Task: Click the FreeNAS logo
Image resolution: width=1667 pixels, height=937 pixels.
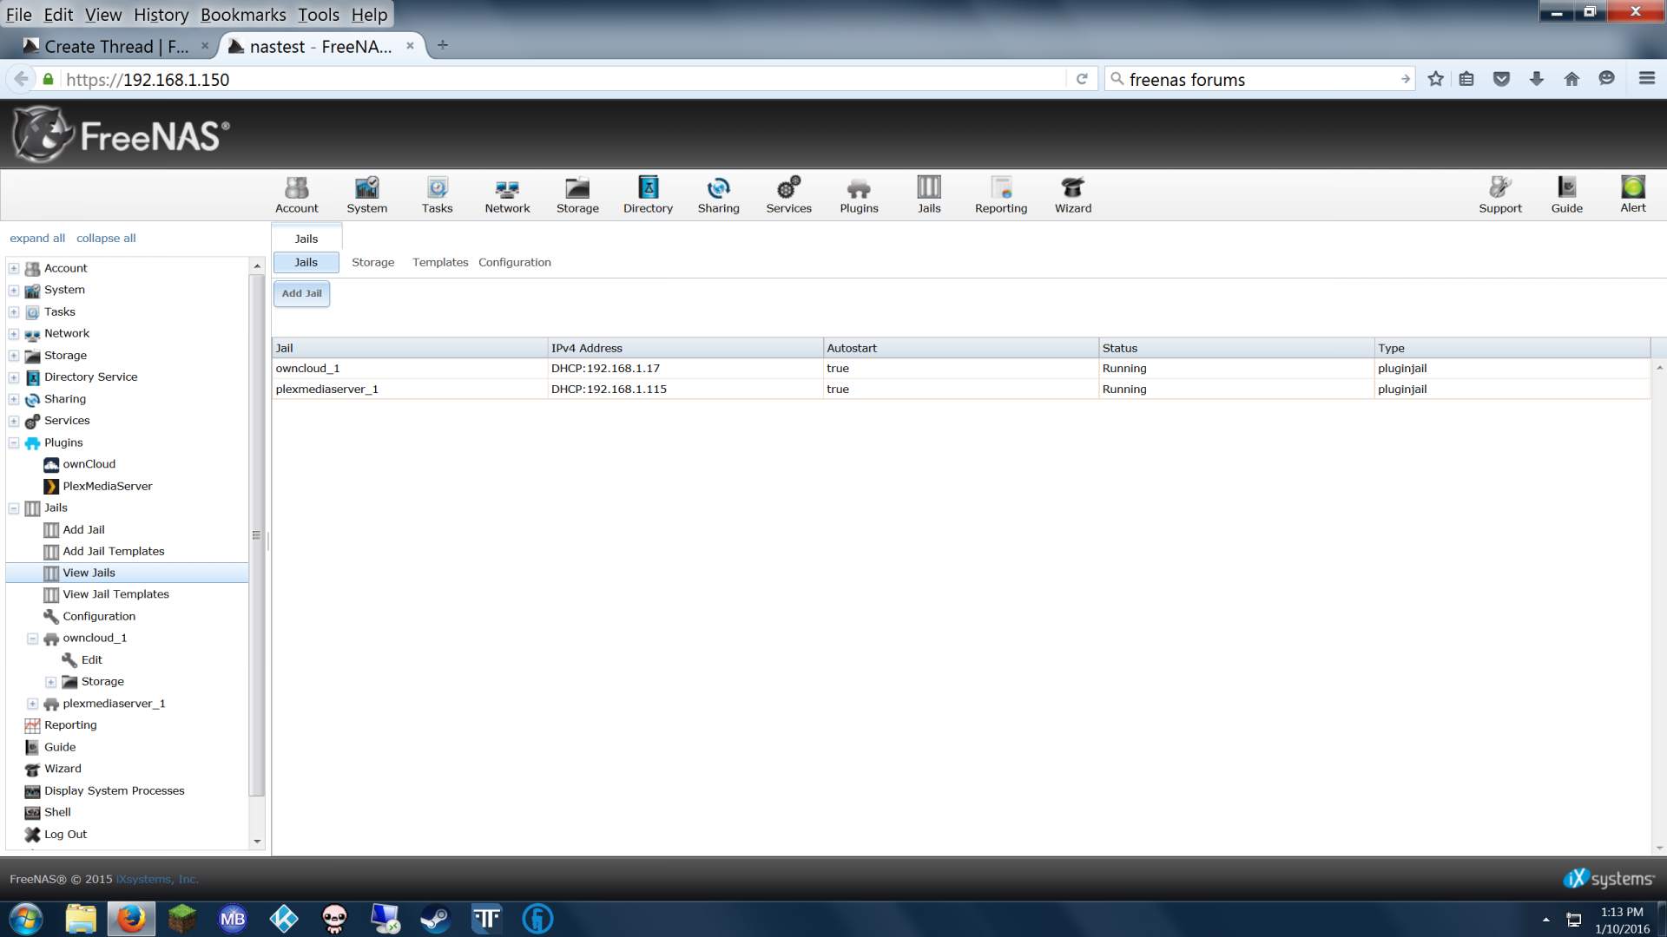Action: coord(122,134)
